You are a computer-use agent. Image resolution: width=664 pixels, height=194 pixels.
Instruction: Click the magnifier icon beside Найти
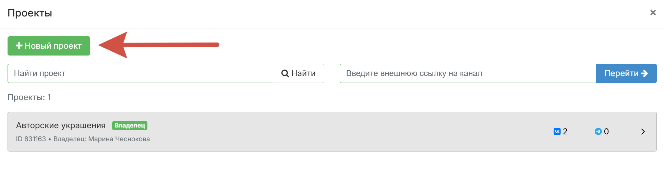coord(285,73)
